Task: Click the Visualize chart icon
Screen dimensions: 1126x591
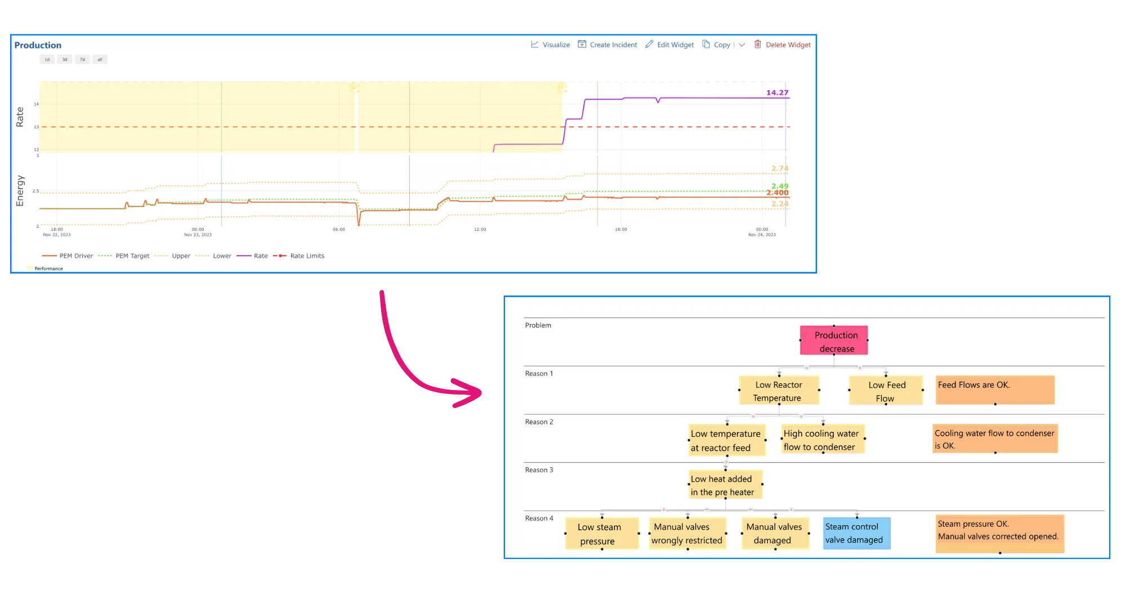Action: [534, 44]
